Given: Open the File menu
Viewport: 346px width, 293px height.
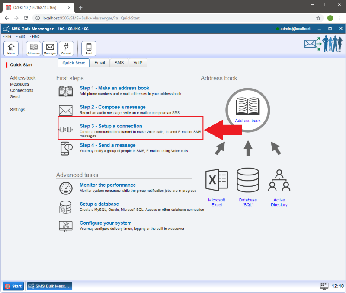Looking at the screenshot, I should point(8,36).
